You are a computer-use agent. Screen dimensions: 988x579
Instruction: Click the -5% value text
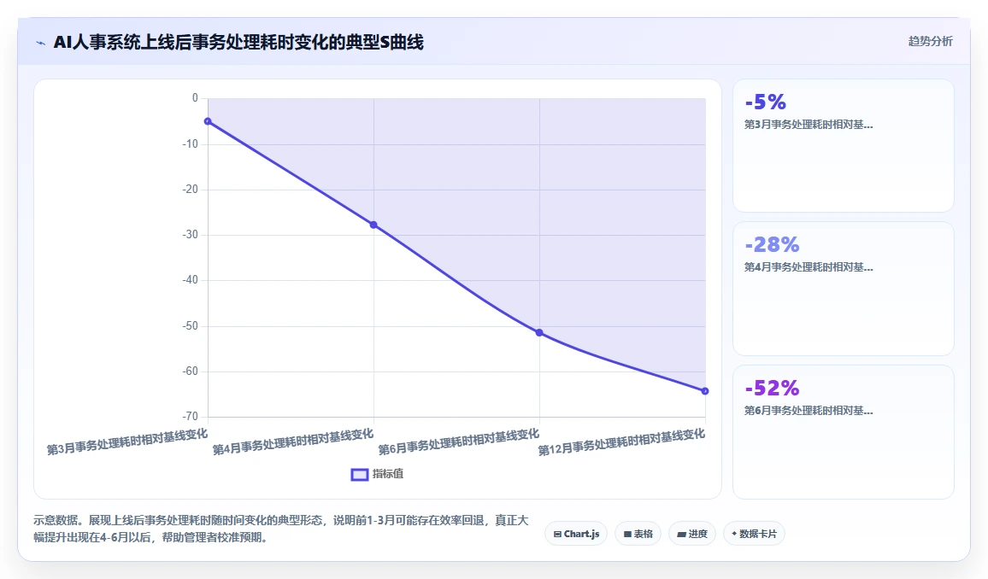(x=766, y=102)
